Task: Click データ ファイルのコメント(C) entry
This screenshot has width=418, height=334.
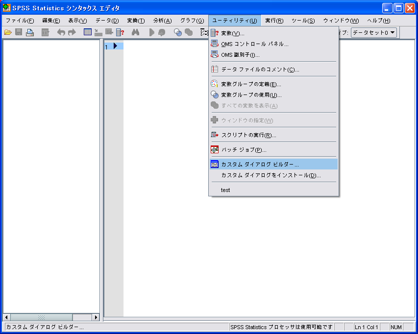Action: click(260, 70)
